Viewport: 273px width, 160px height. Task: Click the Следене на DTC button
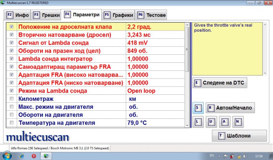[x=220, y=83]
